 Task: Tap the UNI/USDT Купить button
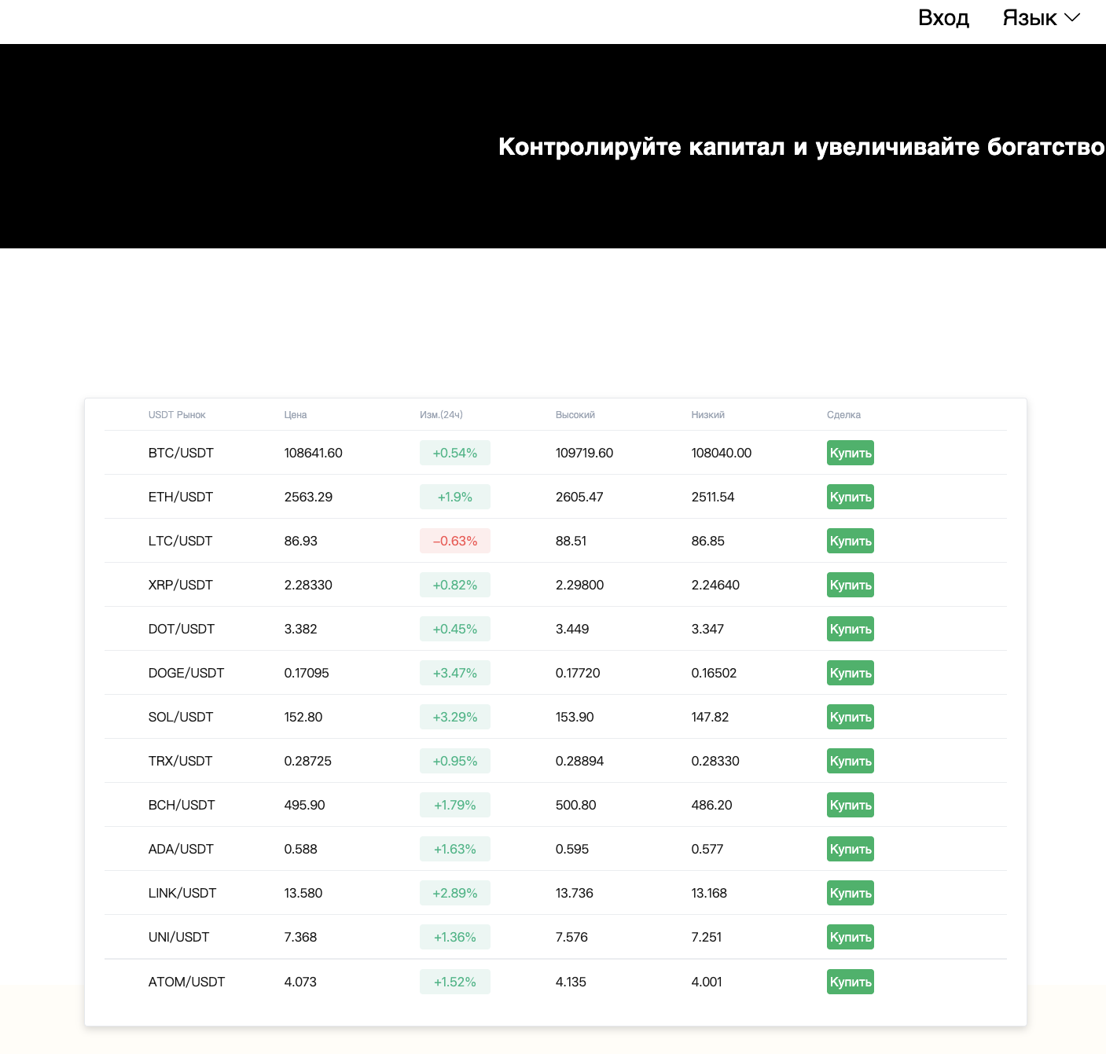[x=851, y=937]
